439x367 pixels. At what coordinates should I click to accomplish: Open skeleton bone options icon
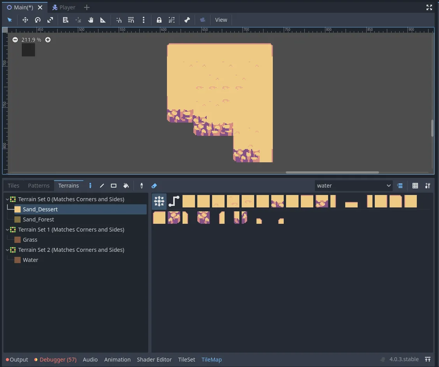(187, 20)
